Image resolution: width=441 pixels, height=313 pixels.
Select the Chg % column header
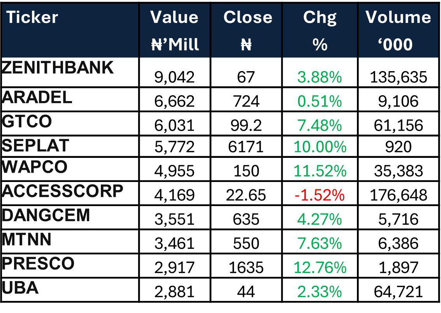tap(320, 31)
